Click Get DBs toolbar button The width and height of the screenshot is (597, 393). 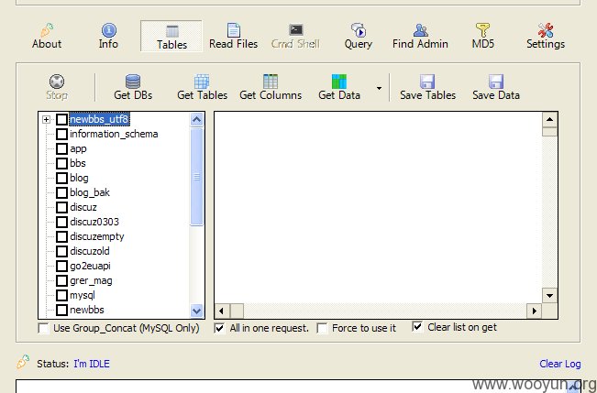click(x=133, y=88)
